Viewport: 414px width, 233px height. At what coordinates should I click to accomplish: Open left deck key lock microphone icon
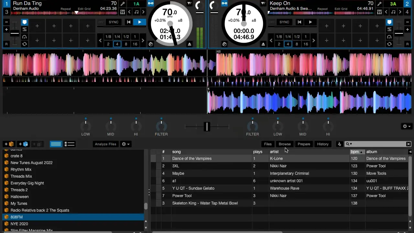click(x=123, y=4)
